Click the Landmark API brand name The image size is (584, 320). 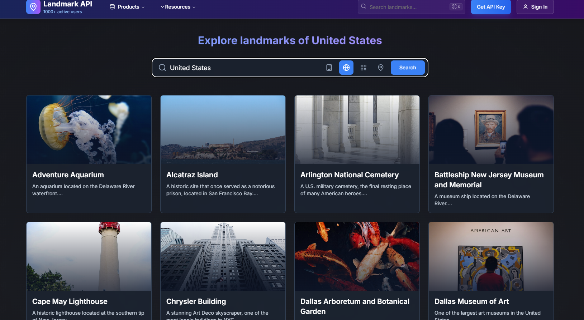click(68, 4)
